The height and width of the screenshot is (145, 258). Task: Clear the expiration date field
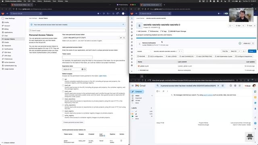(82, 69)
